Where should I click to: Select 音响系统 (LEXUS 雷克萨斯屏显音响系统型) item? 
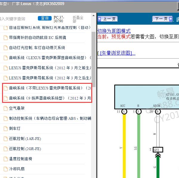click(50, 58)
